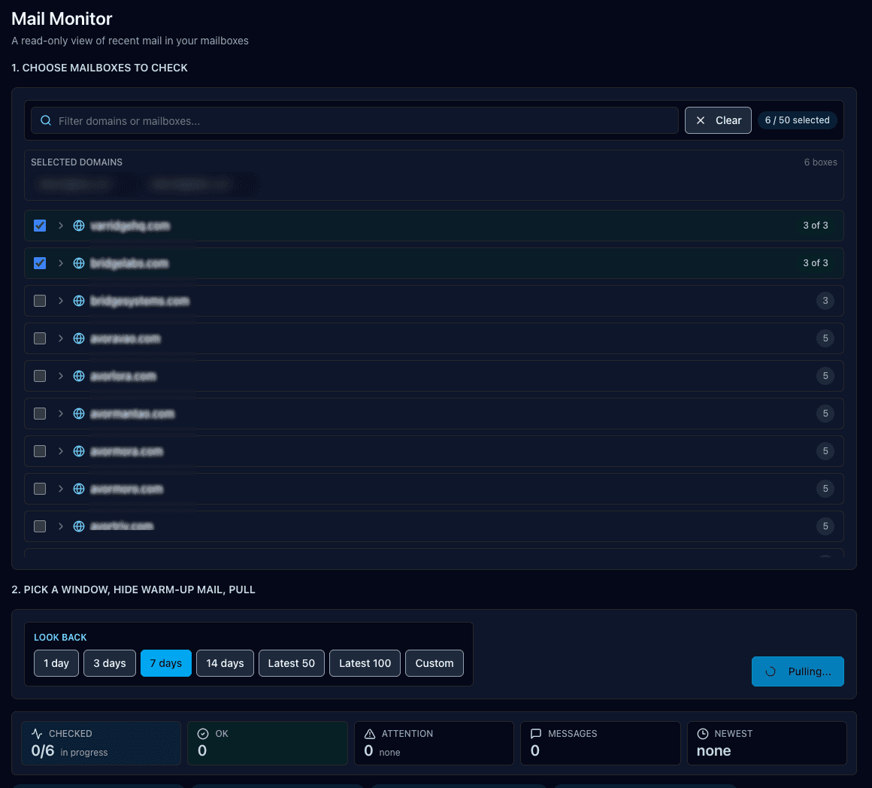Click the ATTENTION 0 none card
Screen dimensions: 872x788
(x=434, y=744)
